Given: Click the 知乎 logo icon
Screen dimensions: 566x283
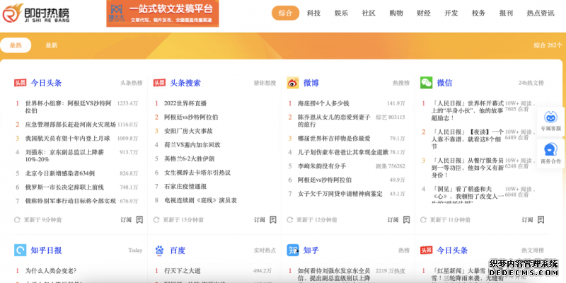Looking at the screenshot, I should 293,250.
